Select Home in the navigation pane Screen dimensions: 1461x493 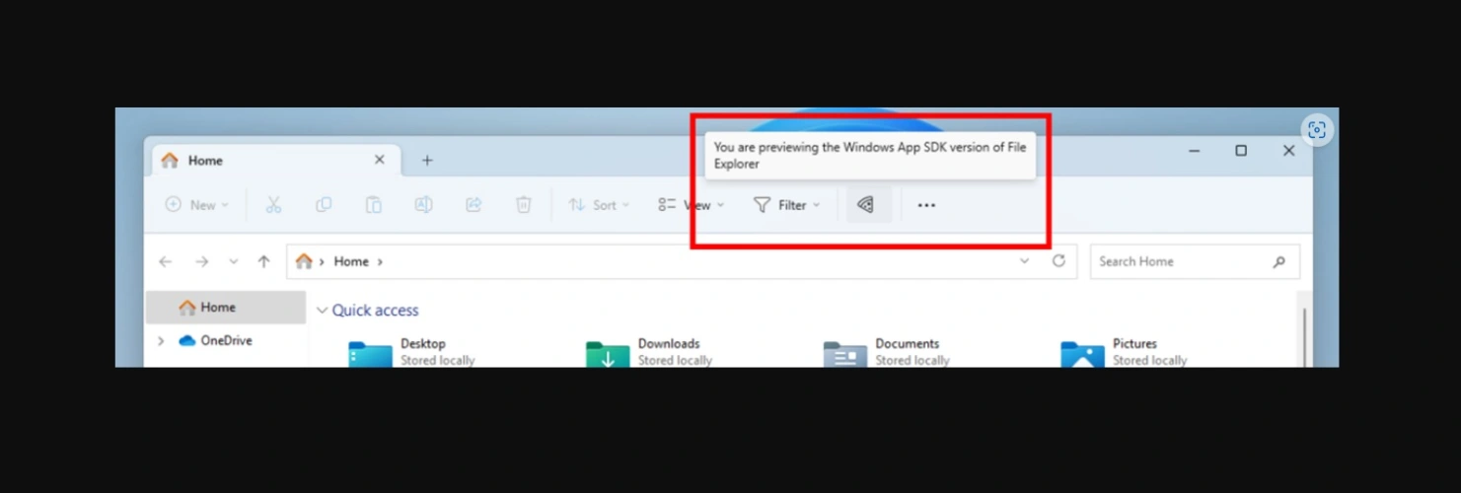click(x=217, y=308)
